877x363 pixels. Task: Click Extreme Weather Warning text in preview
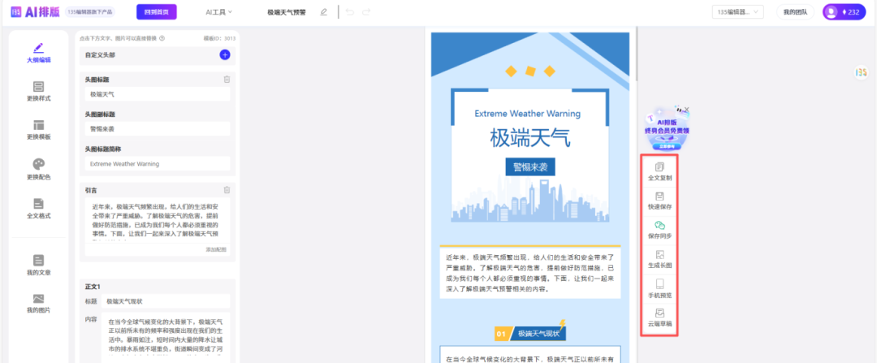[528, 114]
